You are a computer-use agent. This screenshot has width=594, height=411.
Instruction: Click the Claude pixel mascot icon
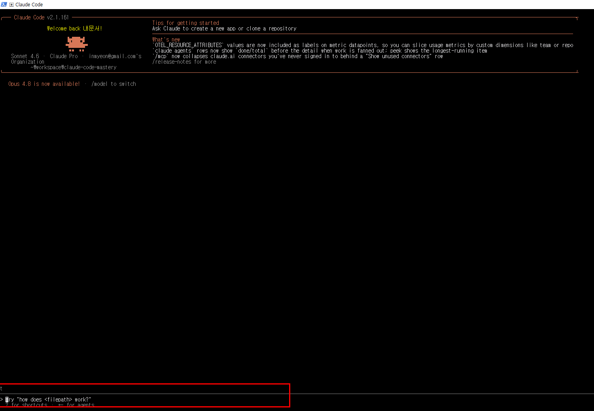click(x=77, y=44)
